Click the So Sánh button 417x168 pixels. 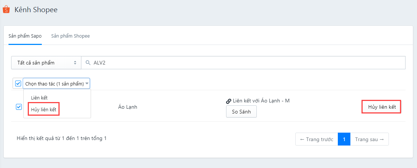241,112
